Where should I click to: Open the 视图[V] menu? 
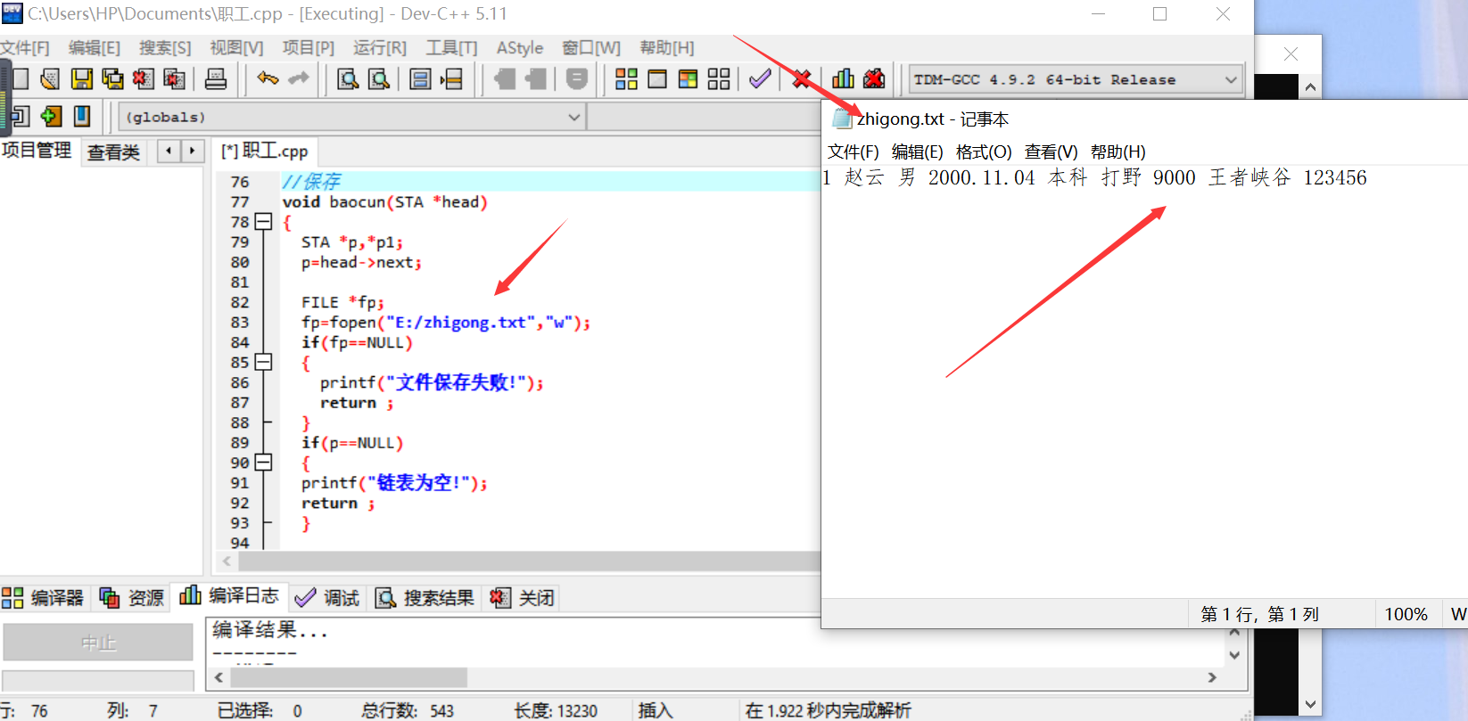click(236, 48)
